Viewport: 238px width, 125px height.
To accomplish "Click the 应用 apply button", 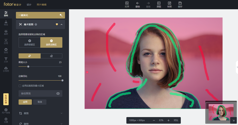I will [25, 102].
